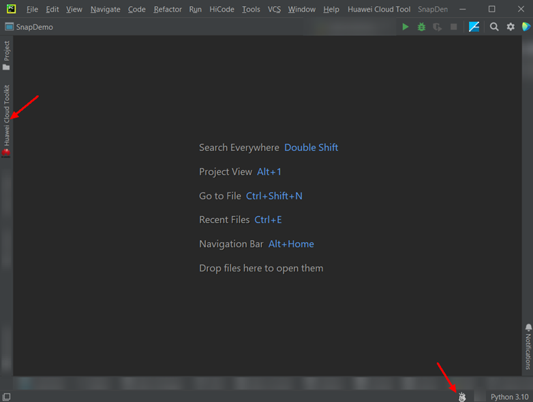
Task: Select the Python 3.10 interpreter widget
Action: [x=509, y=397]
